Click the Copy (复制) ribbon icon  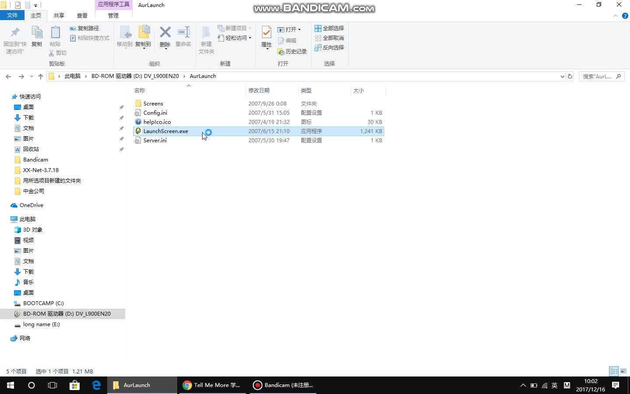[x=37, y=36]
